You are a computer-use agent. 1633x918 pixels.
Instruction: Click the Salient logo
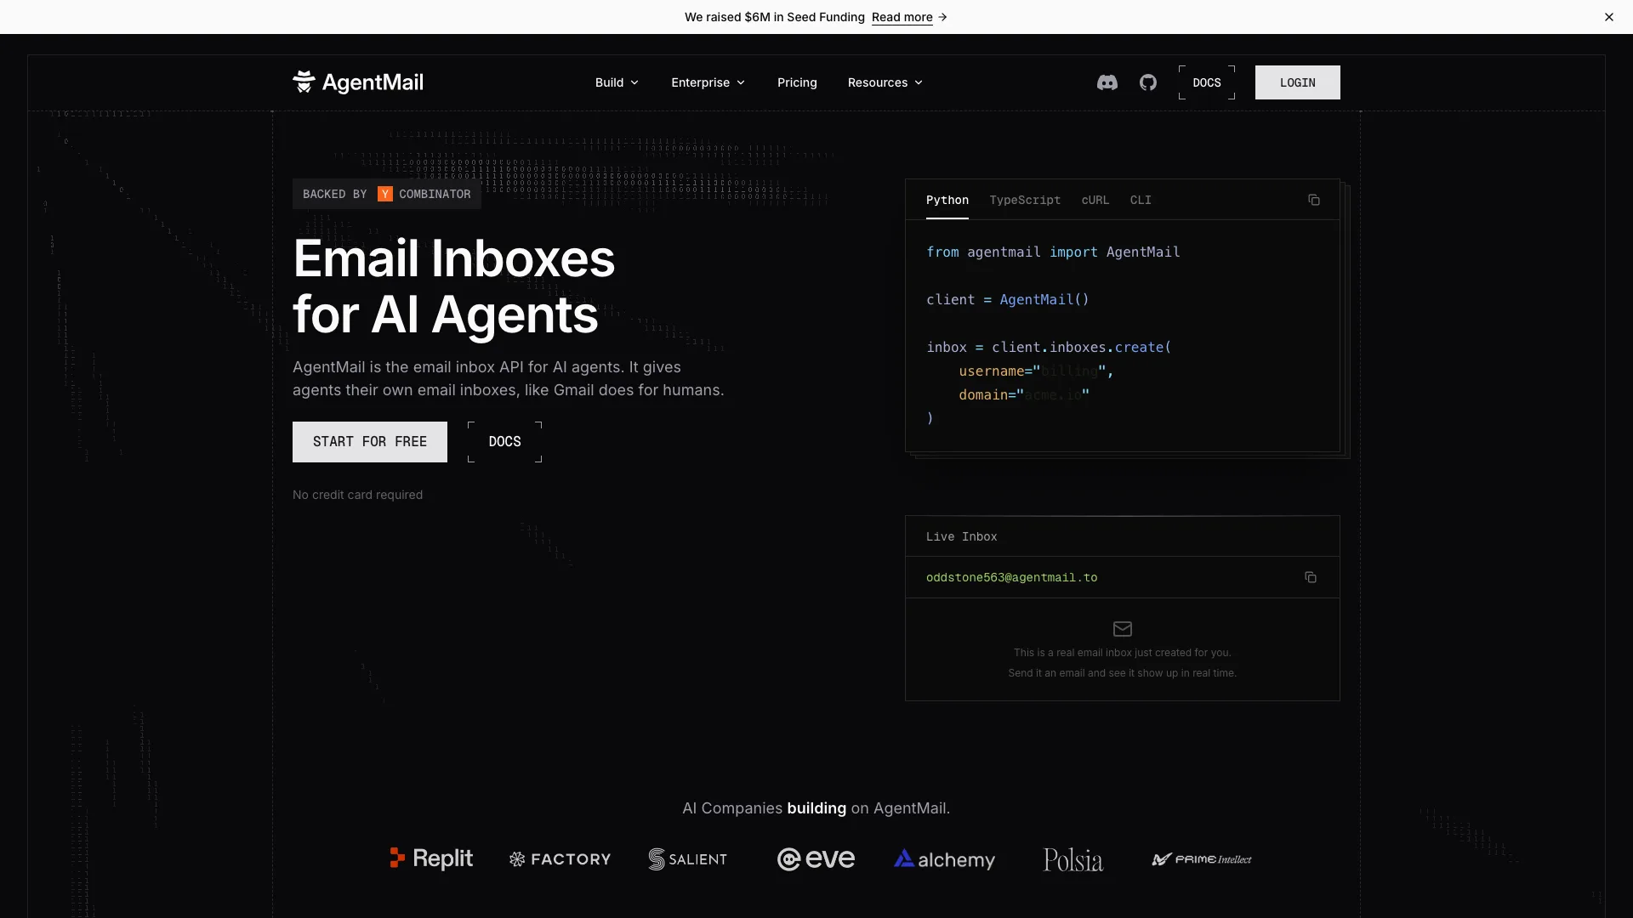point(688,859)
